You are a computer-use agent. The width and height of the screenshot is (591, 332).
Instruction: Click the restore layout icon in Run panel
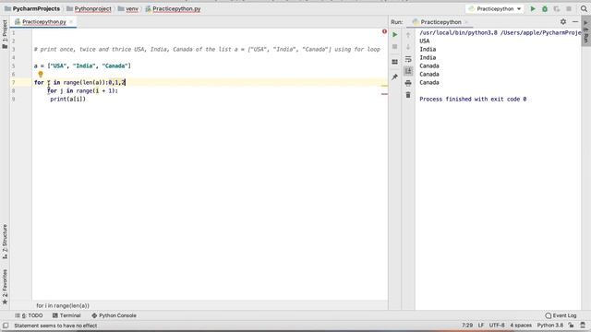[394, 62]
